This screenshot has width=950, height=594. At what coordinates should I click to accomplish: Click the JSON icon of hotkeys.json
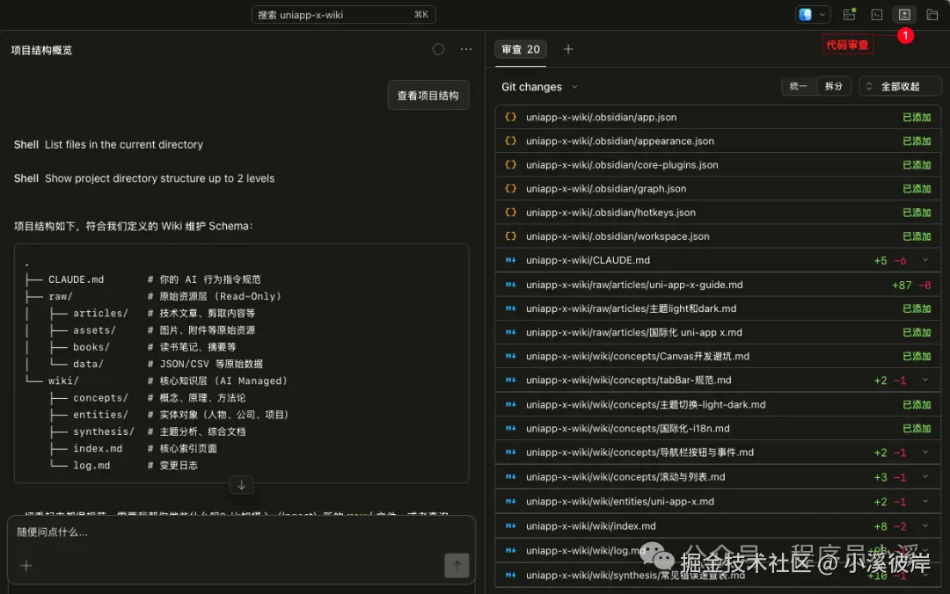(511, 213)
